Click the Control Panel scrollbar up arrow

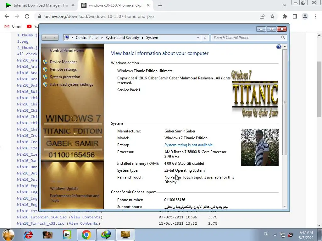coord(285,46)
